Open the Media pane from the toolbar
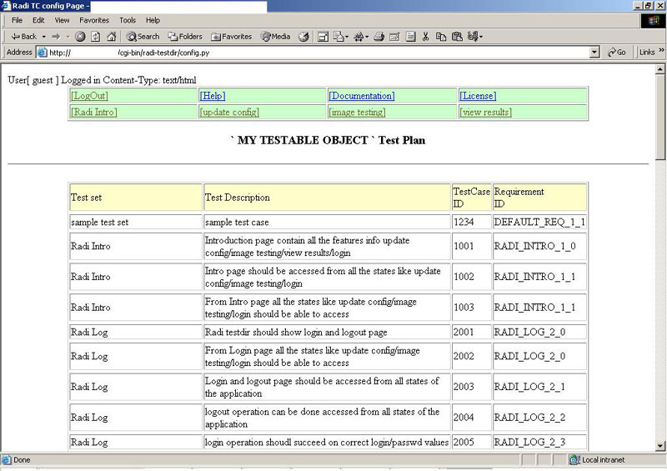Viewport: 667px width, 471px height. click(275, 37)
